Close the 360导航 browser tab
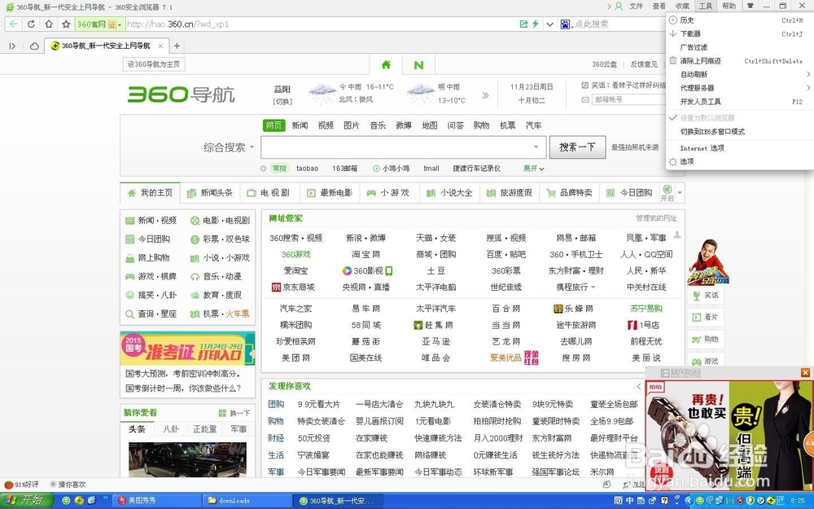This screenshot has width=814, height=509. click(x=160, y=46)
